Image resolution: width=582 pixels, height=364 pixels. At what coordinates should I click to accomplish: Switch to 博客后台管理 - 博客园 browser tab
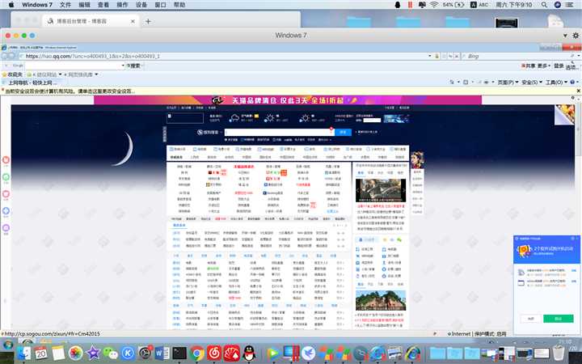click(x=90, y=21)
